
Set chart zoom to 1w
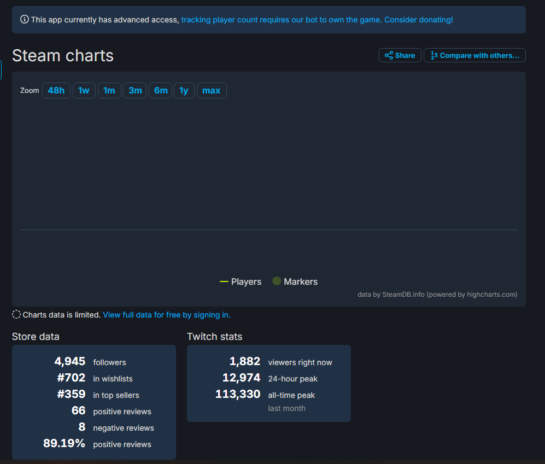(84, 90)
